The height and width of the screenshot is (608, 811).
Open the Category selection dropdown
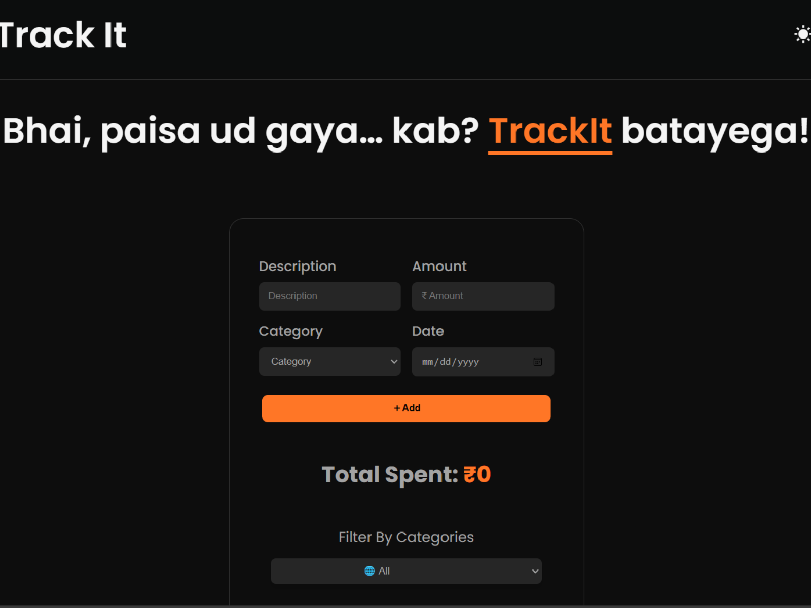pos(329,362)
